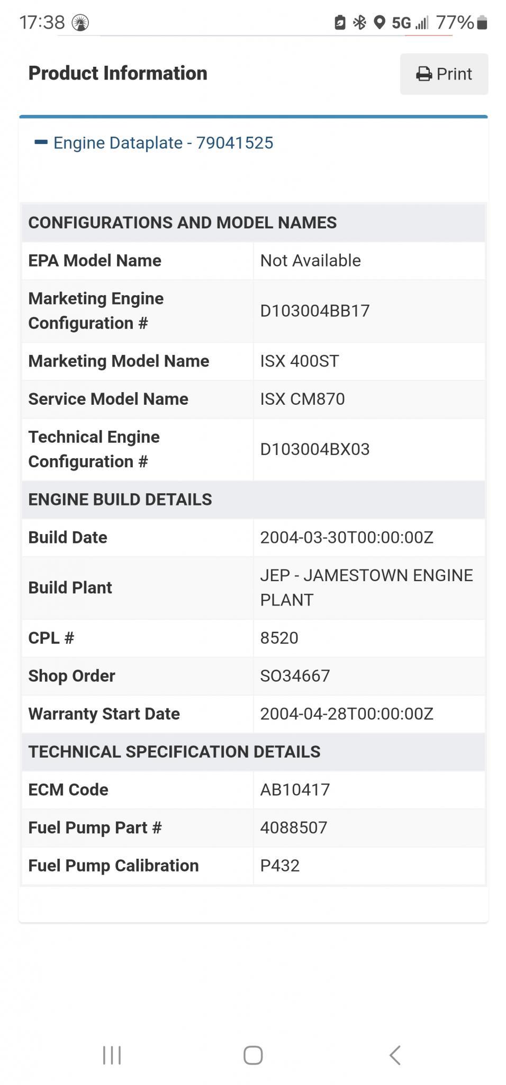Image resolution: width=506 pixels, height=1085 pixels.
Task: Click the Print button
Action: click(x=444, y=74)
